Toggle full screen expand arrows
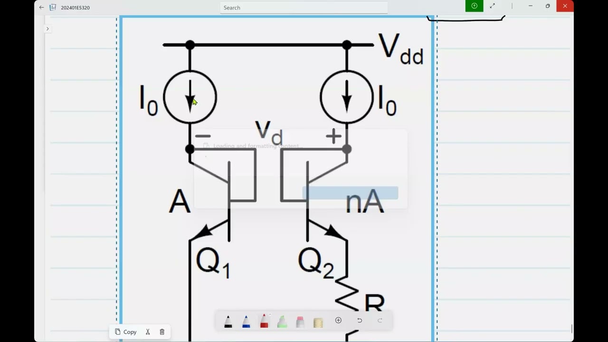 493,6
